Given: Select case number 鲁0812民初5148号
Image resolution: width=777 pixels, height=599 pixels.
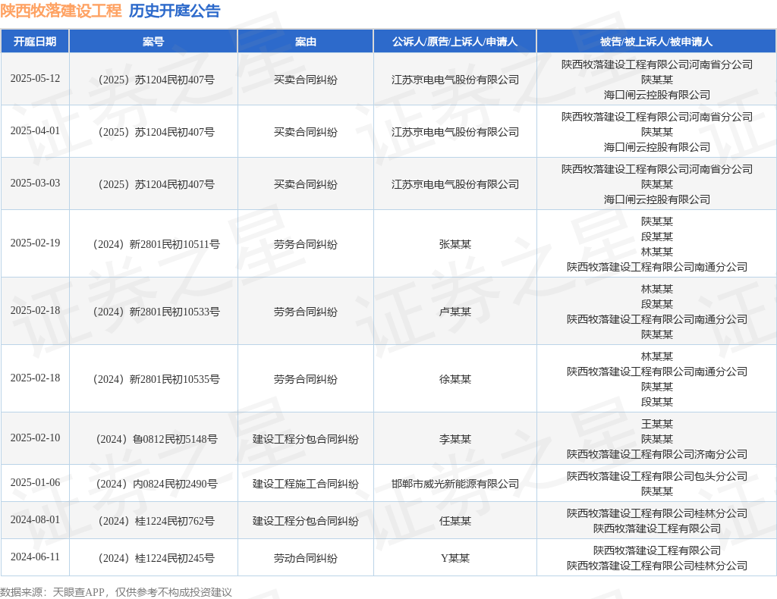Looking at the screenshot, I should click(156, 439).
